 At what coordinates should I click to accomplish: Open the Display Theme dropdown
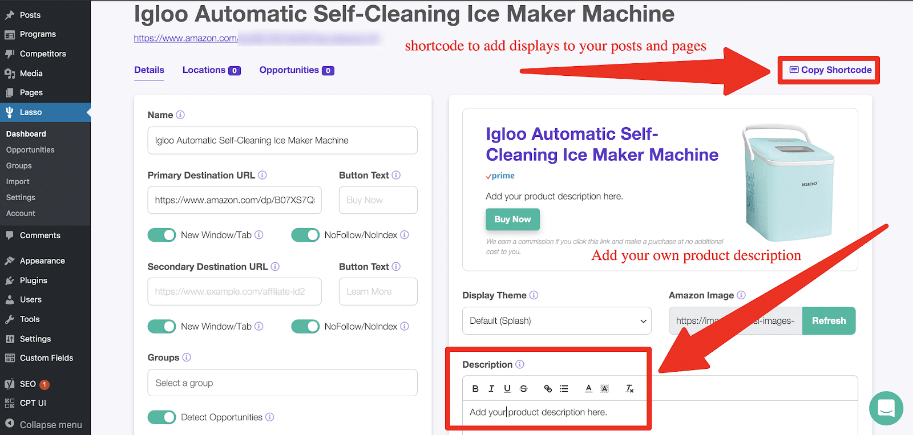point(557,321)
